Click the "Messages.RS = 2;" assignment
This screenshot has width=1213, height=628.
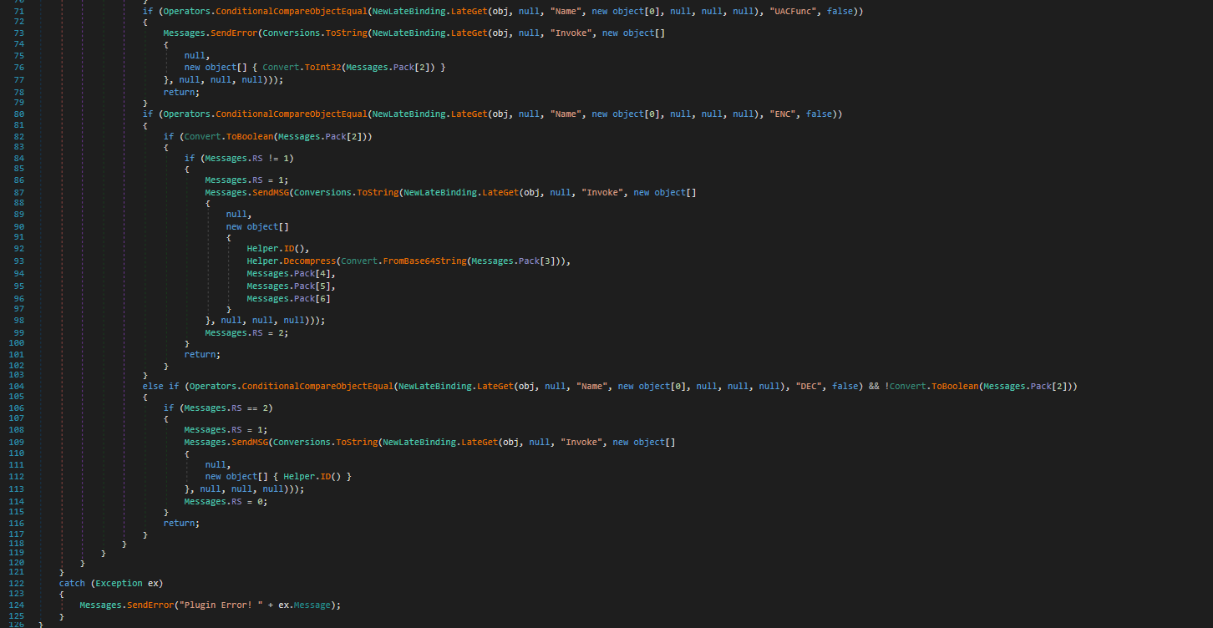(x=246, y=332)
